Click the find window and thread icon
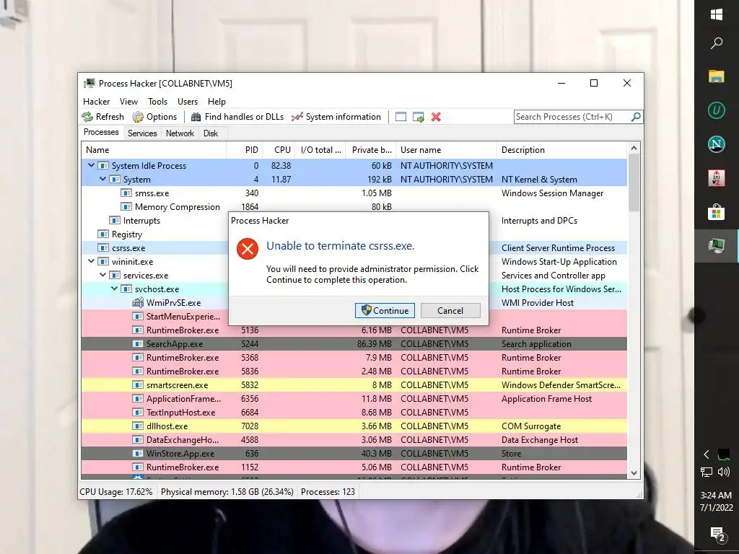The width and height of the screenshot is (739, 554). (x=419, y=117)
